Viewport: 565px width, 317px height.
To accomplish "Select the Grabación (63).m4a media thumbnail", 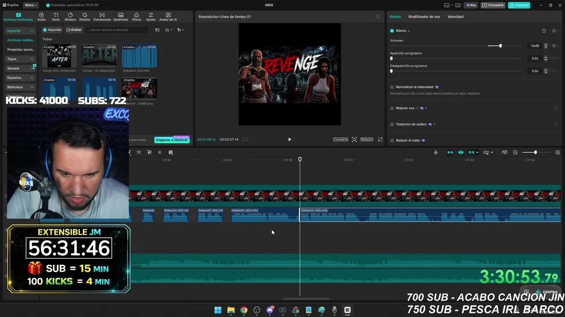I will pos(139,55).
